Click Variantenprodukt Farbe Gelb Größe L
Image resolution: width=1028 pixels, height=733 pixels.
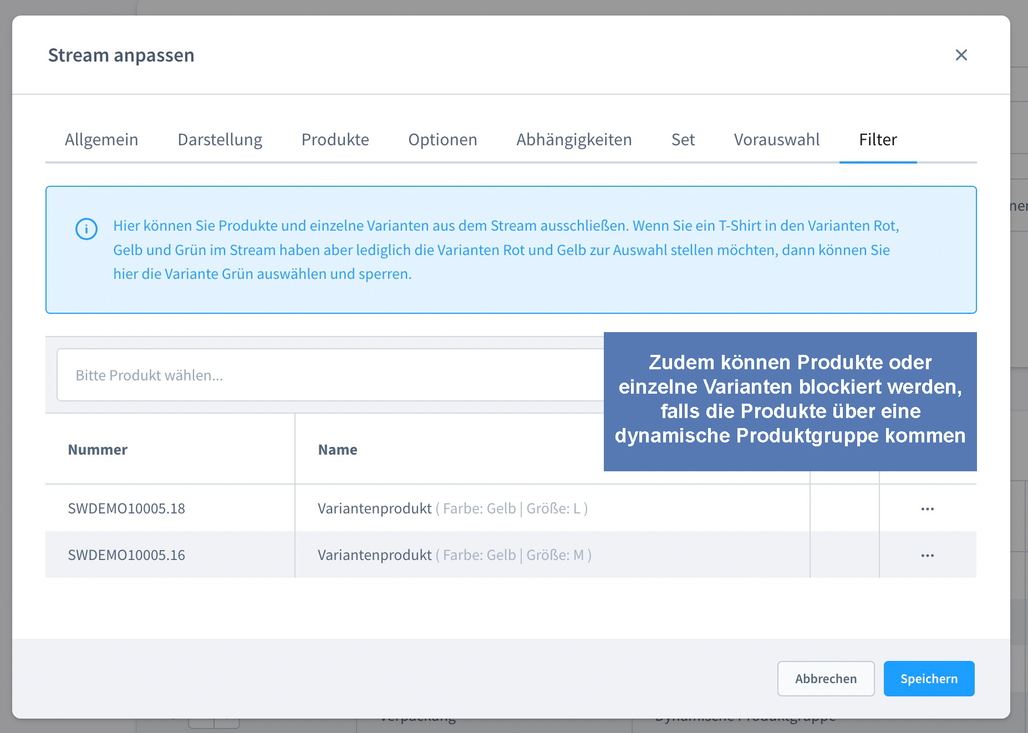pos(452,508)
